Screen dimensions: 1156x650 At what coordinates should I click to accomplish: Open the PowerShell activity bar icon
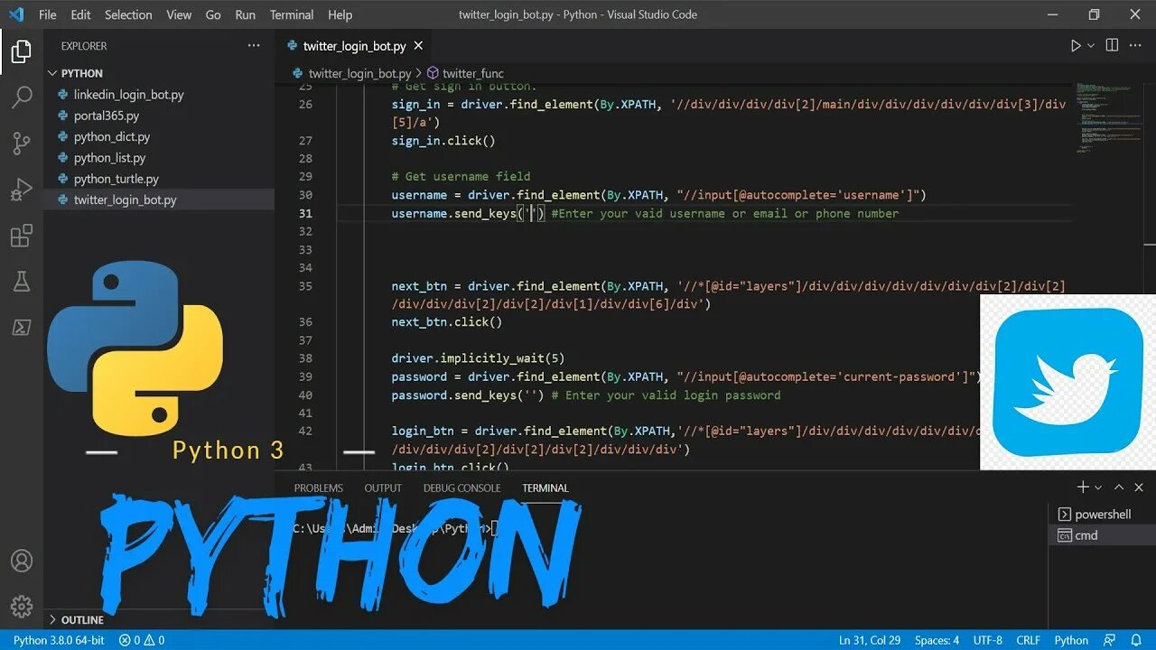[21, 328]
